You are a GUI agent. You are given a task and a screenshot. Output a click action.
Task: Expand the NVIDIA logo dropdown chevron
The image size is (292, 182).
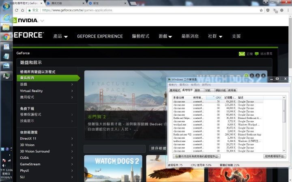42,21
